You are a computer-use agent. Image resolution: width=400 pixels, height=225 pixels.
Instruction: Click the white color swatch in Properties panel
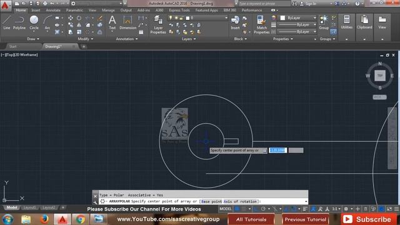click(282, 18)
